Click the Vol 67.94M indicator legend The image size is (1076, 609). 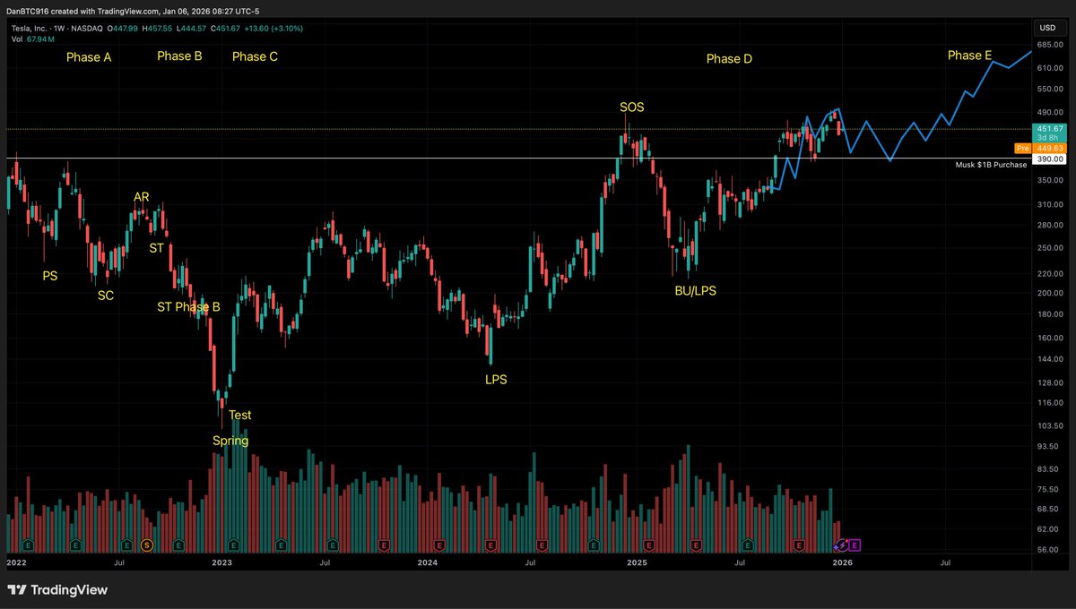(x=31, y=39)
